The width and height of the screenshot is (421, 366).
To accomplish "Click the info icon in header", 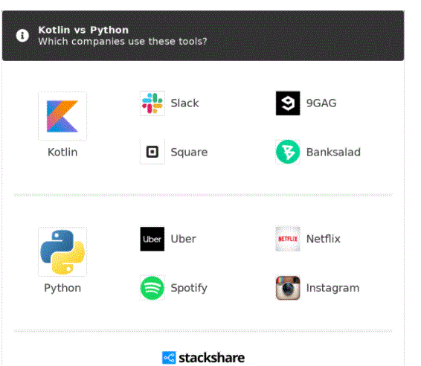I will click(22, 36).
